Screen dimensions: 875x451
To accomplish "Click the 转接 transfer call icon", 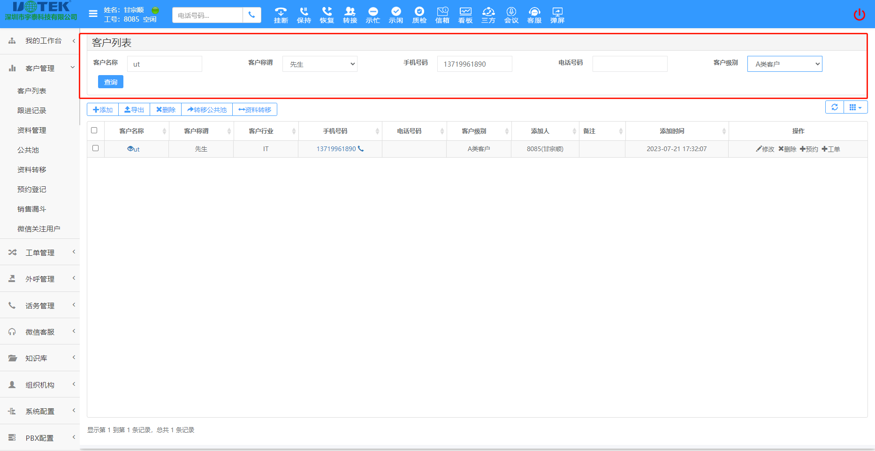I will 350,15.
